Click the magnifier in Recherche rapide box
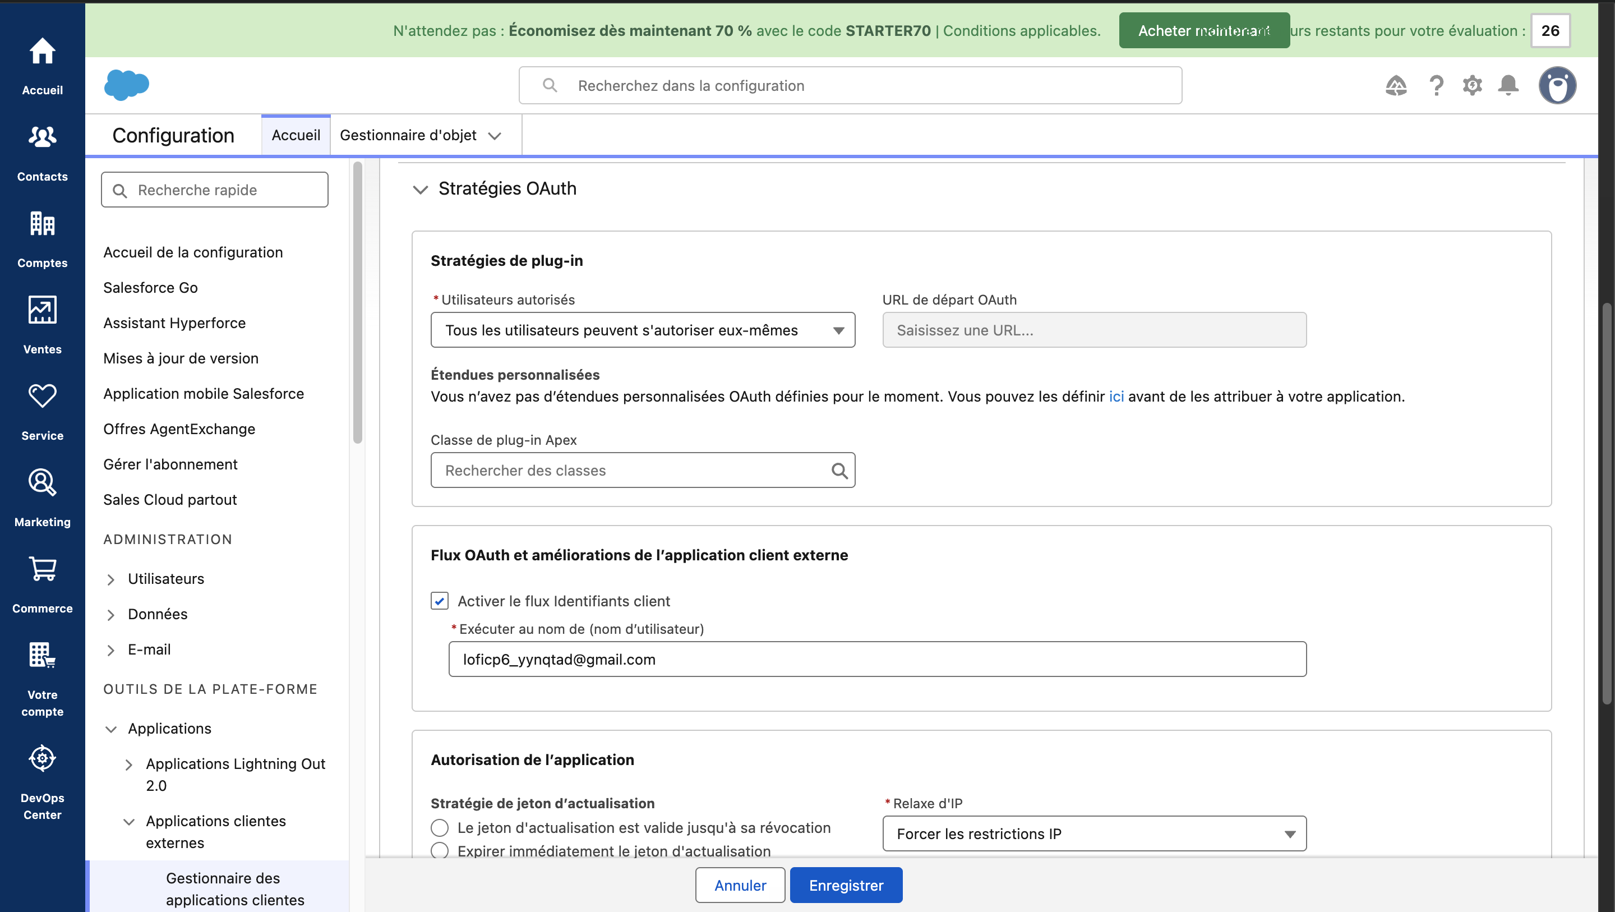This screenshot has height=912, width=1615. pos(119,191)
